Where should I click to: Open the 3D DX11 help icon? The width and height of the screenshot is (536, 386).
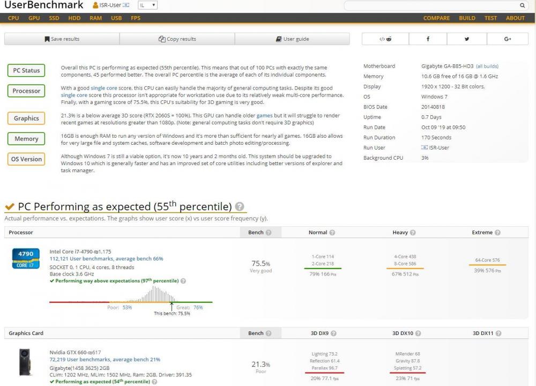498,333
